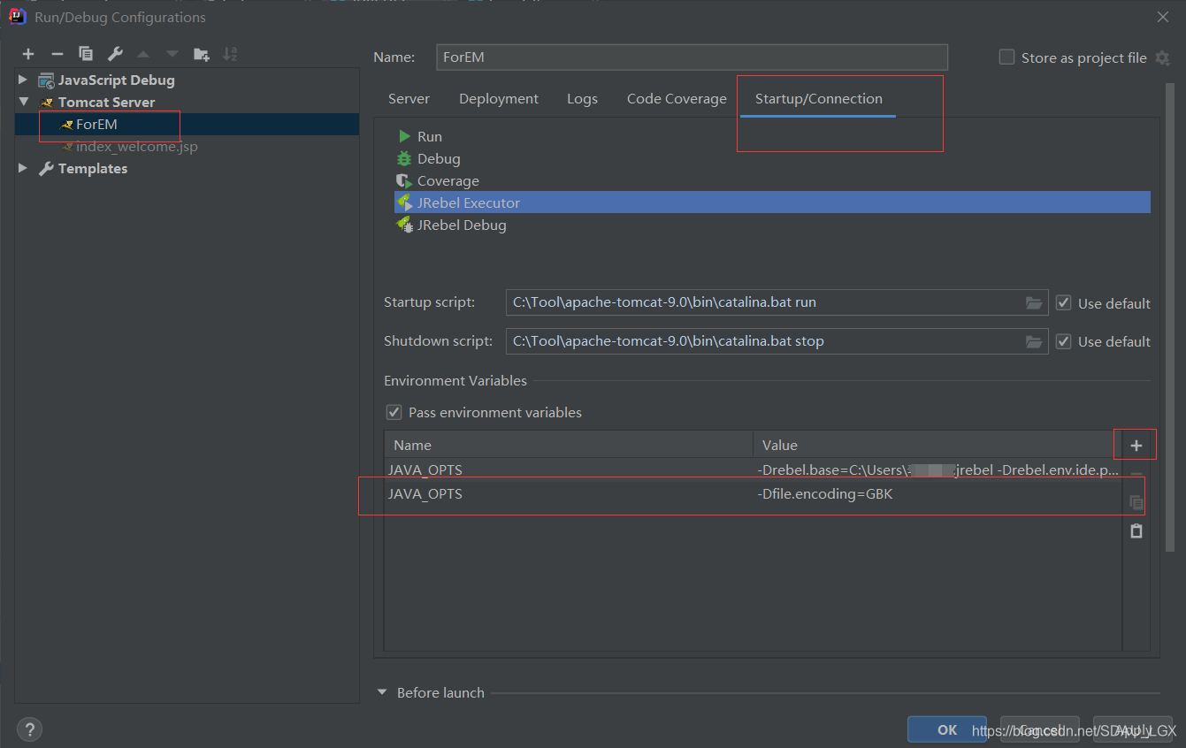The height and width of the screenshot is (748, 1186).
Task: Switch to the Startup/Connection tab
Action: point(819,99)
